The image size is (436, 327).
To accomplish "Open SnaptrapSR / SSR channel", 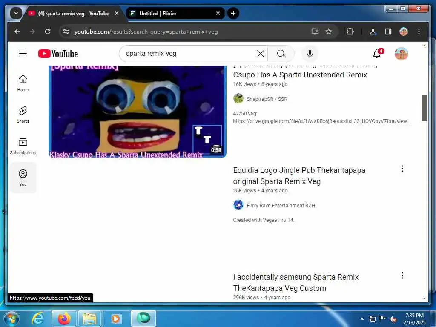I will coord(267,99).
